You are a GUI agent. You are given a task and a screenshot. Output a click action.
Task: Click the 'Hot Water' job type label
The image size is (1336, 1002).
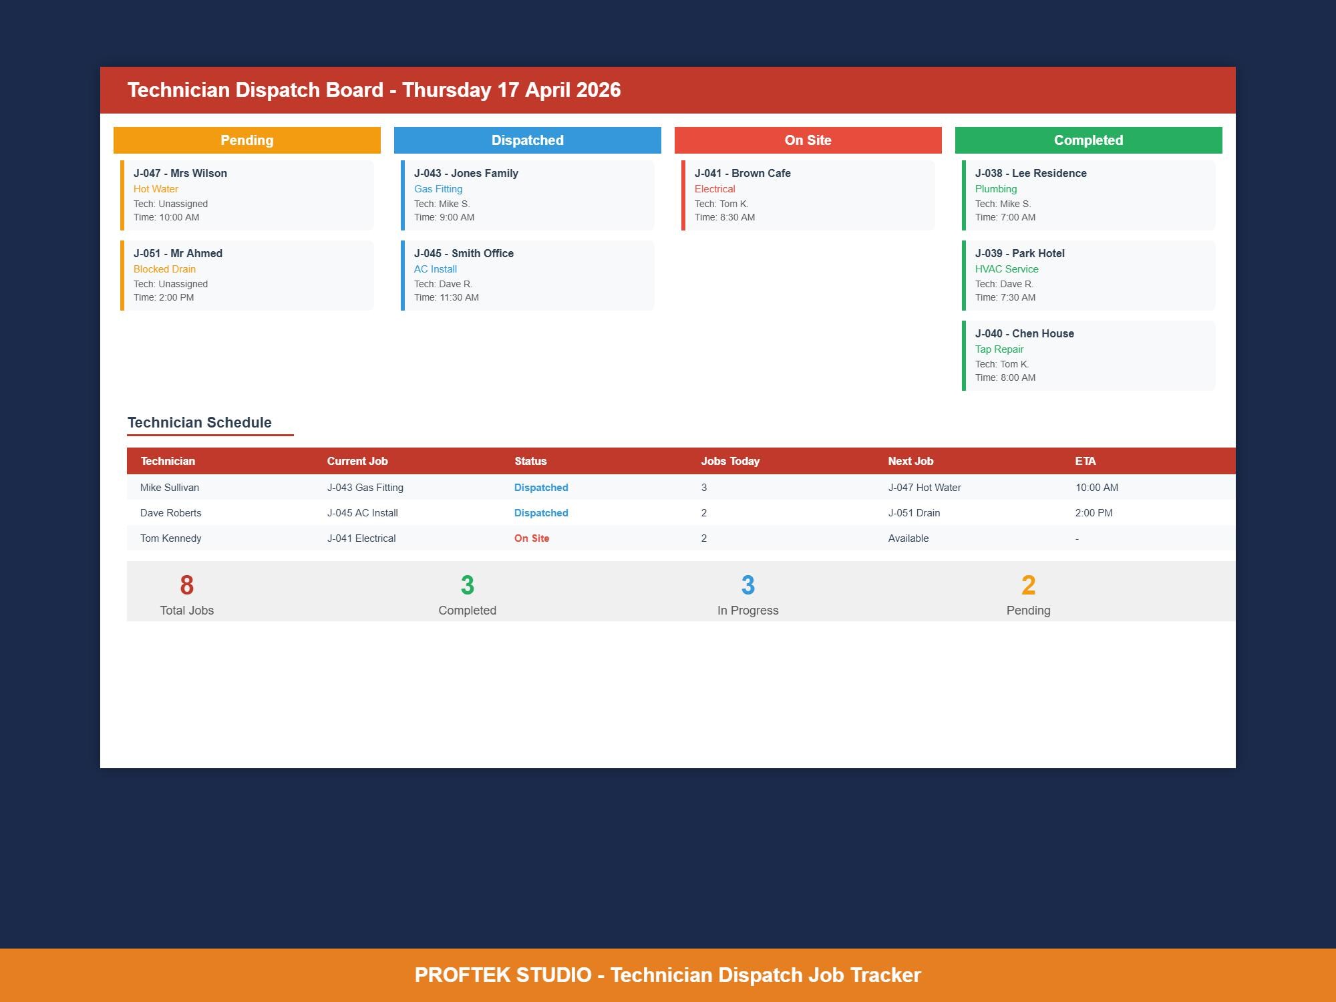tap(156, 189)
